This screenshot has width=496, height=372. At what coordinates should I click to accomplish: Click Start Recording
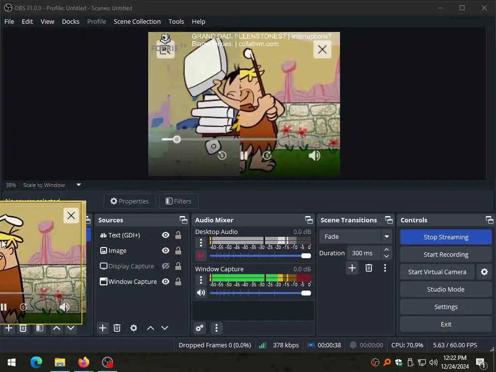click(446, 254)
